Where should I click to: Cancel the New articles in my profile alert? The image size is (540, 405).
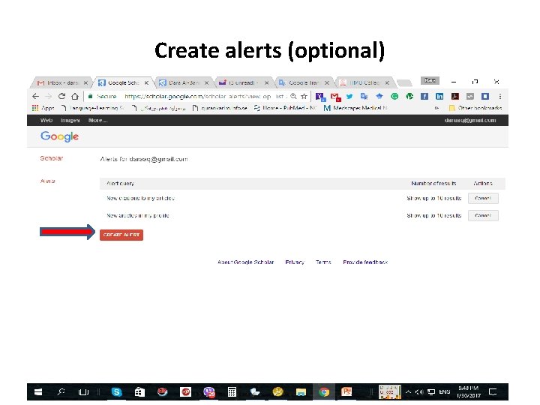[483, 215]
